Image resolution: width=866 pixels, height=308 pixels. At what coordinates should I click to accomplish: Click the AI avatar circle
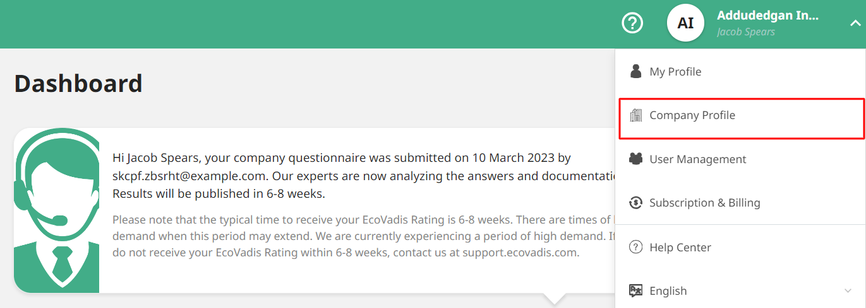tap(685, 23)
